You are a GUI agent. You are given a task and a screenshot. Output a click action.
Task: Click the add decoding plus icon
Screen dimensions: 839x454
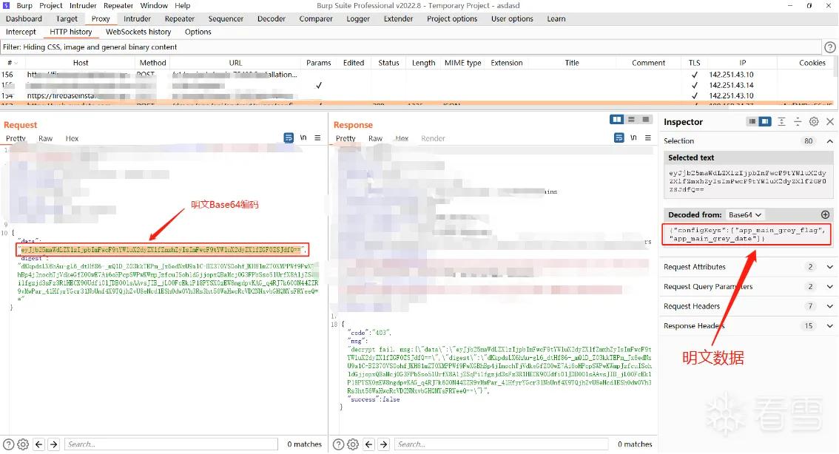[x=825, y=214]
